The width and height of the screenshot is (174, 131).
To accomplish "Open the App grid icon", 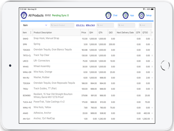I will (125, 16).
